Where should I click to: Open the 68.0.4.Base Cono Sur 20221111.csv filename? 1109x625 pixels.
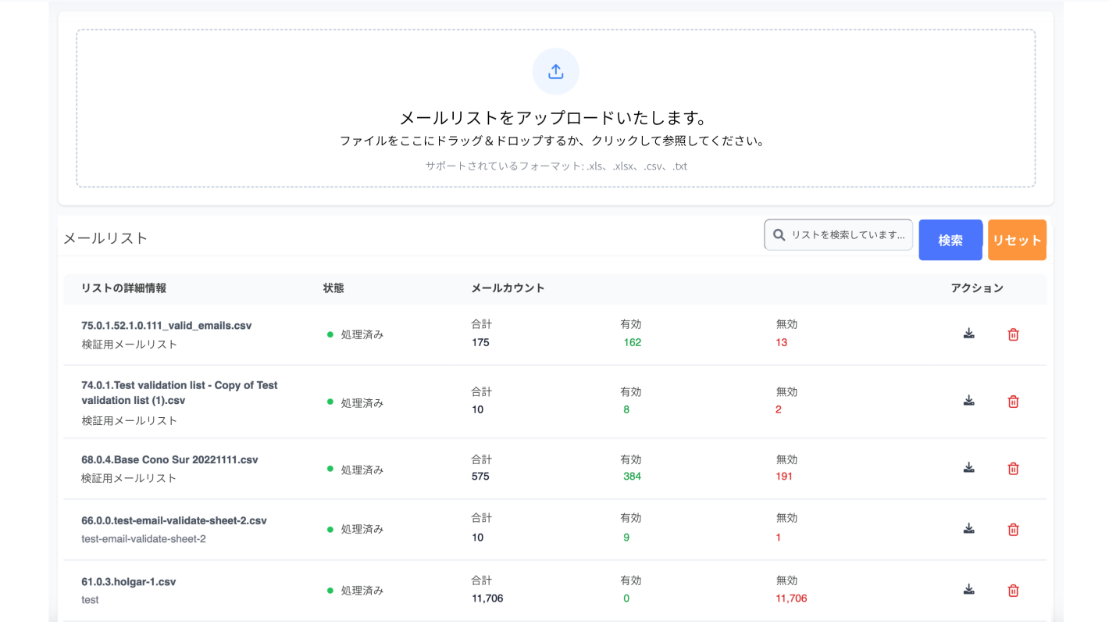169,460
